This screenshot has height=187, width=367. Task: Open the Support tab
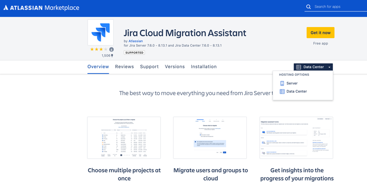point(150,67)
